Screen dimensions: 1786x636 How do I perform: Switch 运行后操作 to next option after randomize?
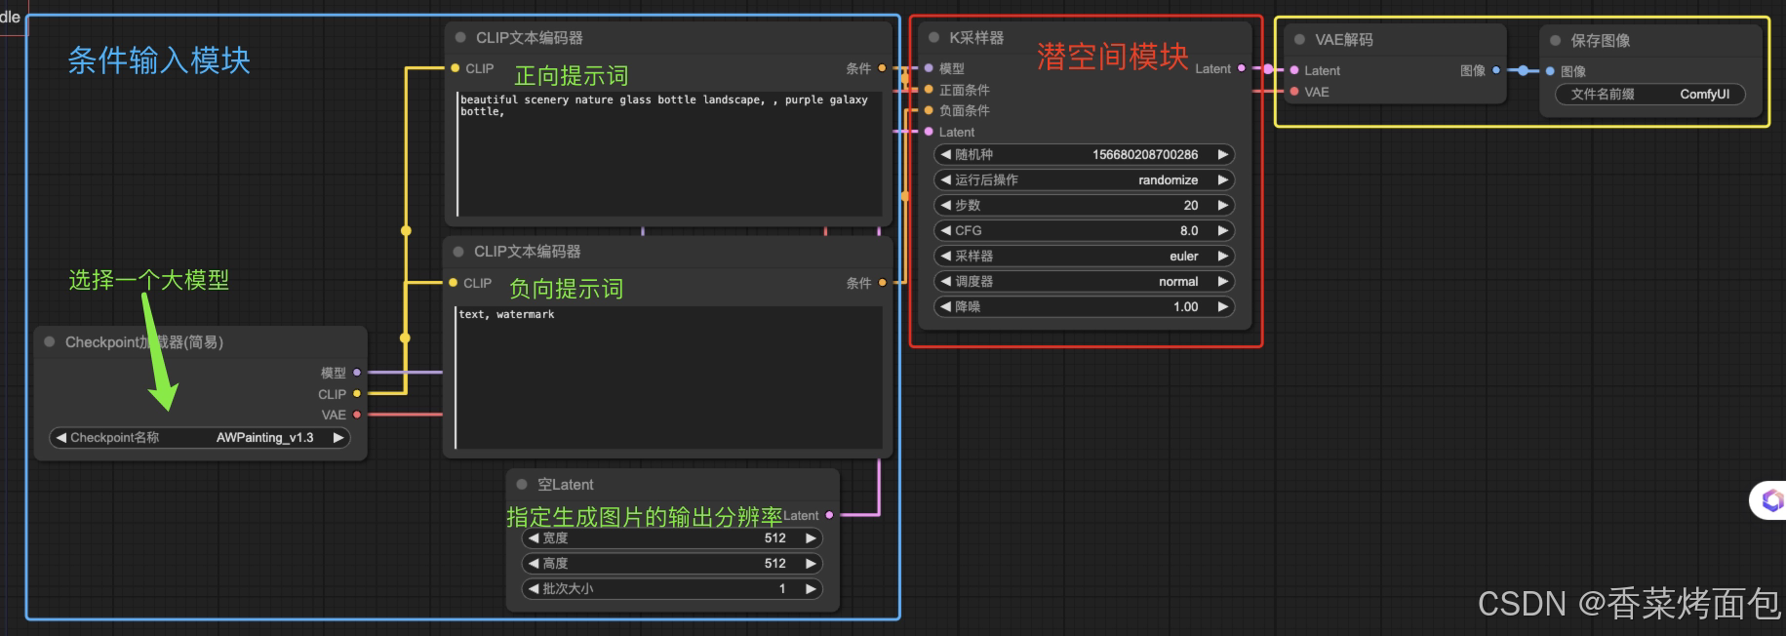point(1222,179)
